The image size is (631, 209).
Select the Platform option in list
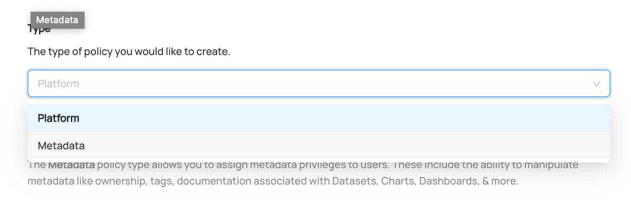pyautogui.click(x=319, y=118)
